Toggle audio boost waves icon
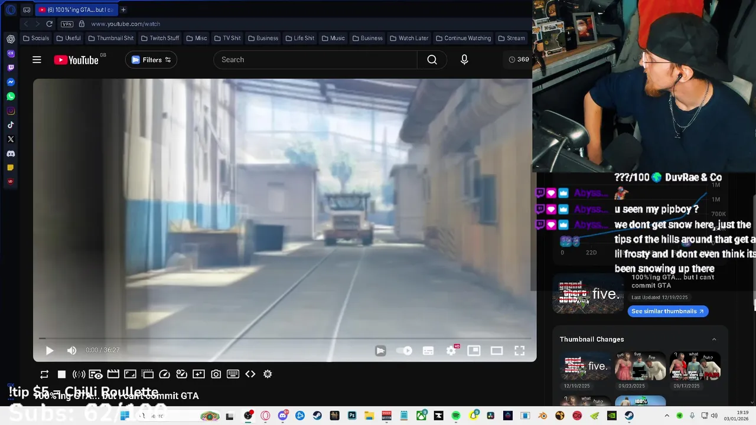Image resolution: width=756 pixels, height=425 pixels. point(79,374)
